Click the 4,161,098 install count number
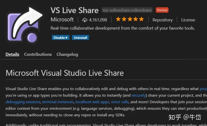The image size is (207, 126). (98, 20)
